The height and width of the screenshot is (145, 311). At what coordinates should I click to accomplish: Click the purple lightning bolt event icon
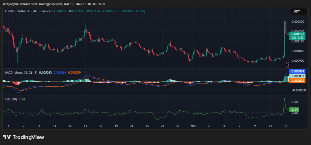pos(288,65)
